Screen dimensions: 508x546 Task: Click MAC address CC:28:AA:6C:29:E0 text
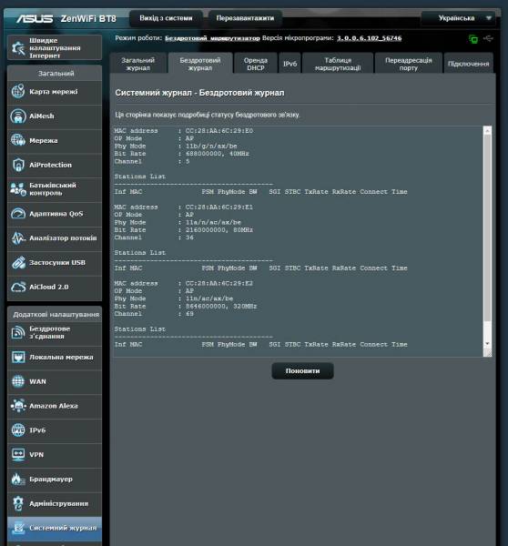pyautogui.click(x=219, y=131)
